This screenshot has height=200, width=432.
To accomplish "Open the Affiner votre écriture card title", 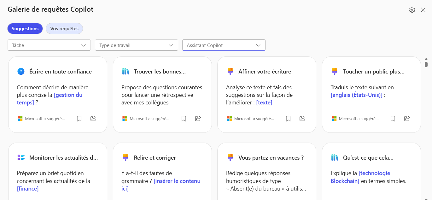I will (265, 72).
